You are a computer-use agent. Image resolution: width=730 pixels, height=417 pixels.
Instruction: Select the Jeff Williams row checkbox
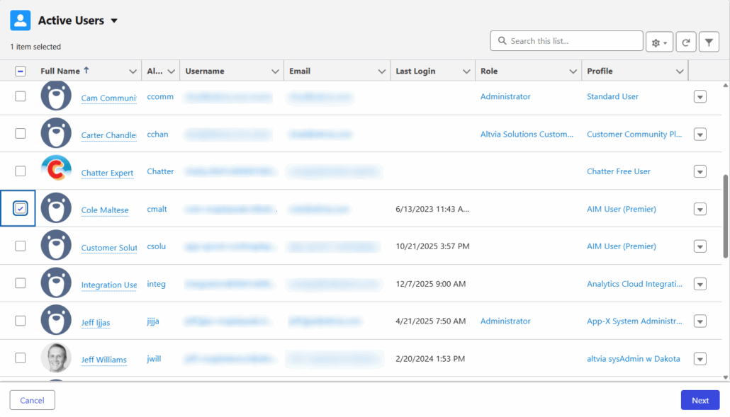click(21, 358)
